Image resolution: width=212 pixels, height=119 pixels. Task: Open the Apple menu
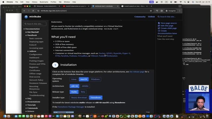pos(3,2)
